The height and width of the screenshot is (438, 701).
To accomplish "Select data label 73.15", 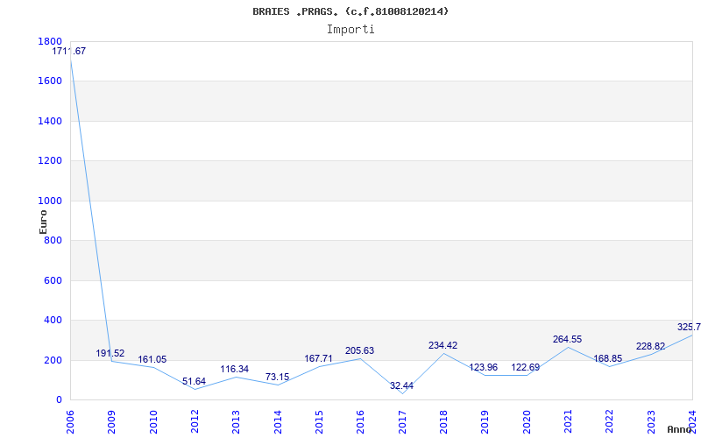I will [x=277, y=377].
